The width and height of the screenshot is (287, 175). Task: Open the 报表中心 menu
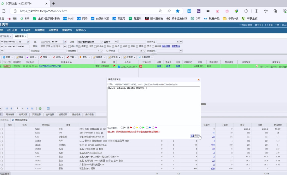[x=81, y=30]
